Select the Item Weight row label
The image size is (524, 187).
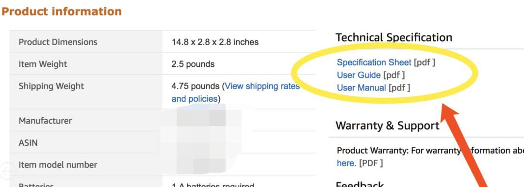[x=43, y=64]
